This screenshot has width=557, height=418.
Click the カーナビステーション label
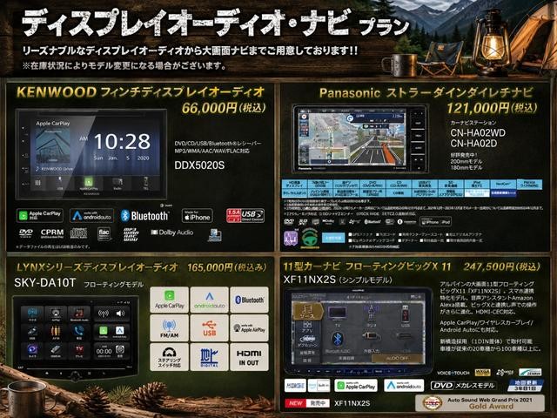pyautogui.click(x=473, y=123)
